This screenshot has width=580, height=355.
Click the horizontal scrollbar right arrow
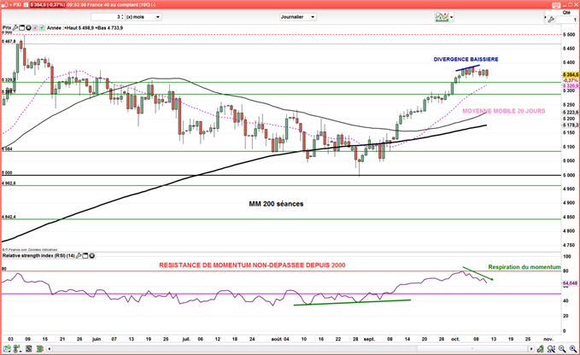(x=531, y=349)
